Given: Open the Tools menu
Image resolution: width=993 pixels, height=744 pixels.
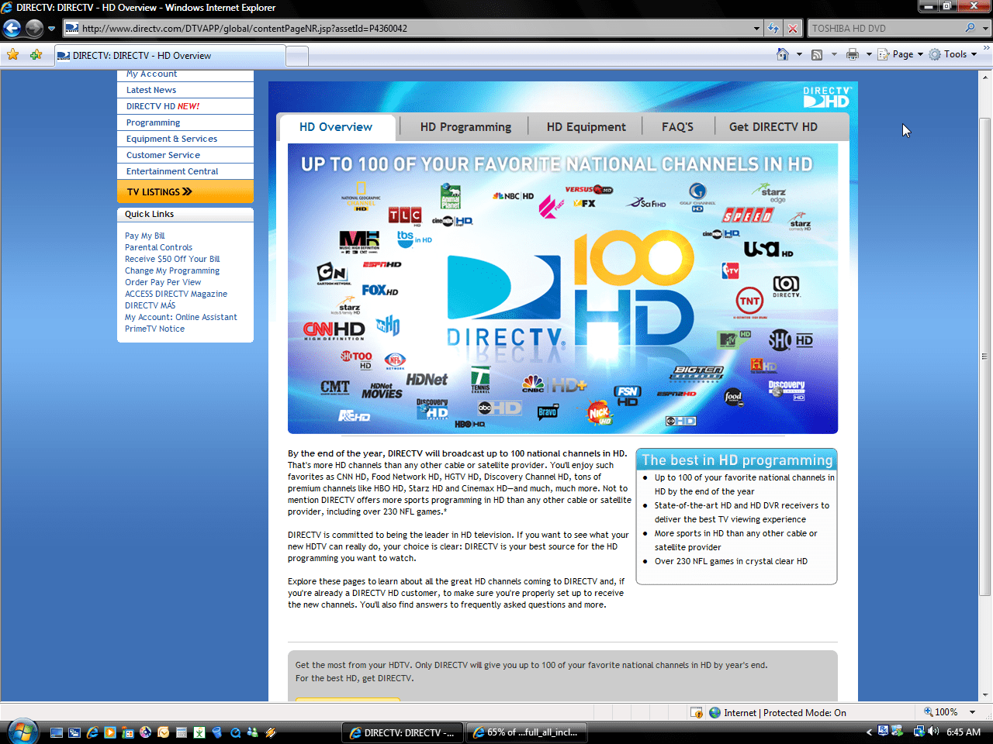Looking at the screenshot, I should tap(953, 54).
